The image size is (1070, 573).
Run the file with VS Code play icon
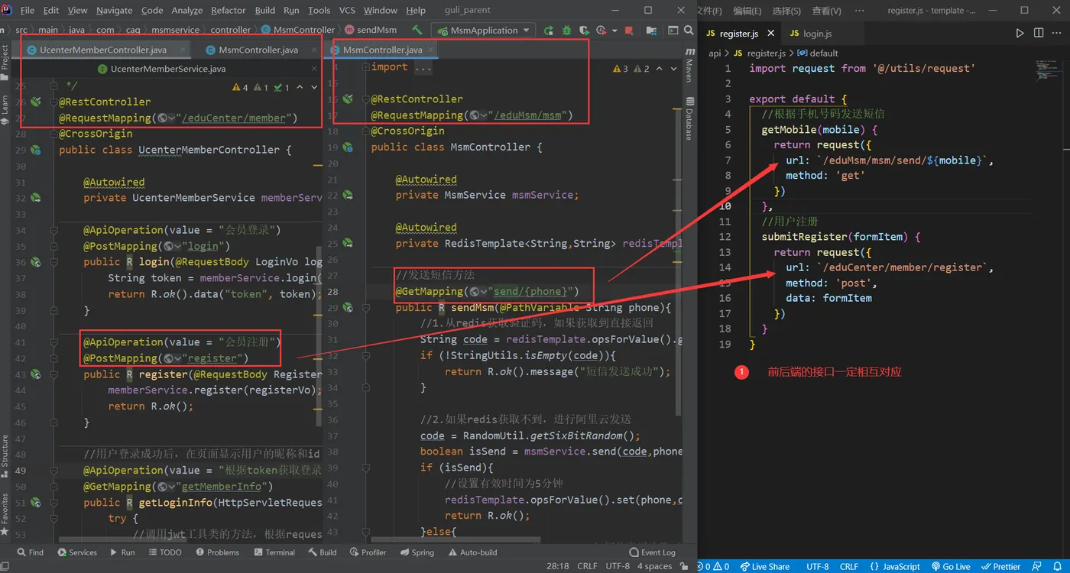[1020, 34]
